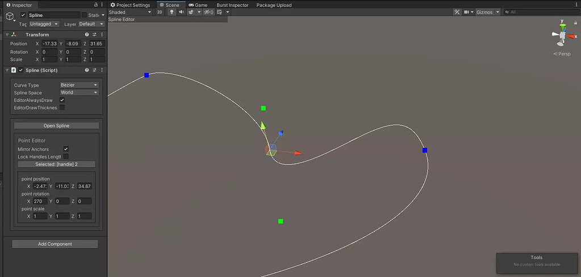Uncheck Mirror Anchors
The height and width of the screenshot is (277, 581).
point(66,149)
